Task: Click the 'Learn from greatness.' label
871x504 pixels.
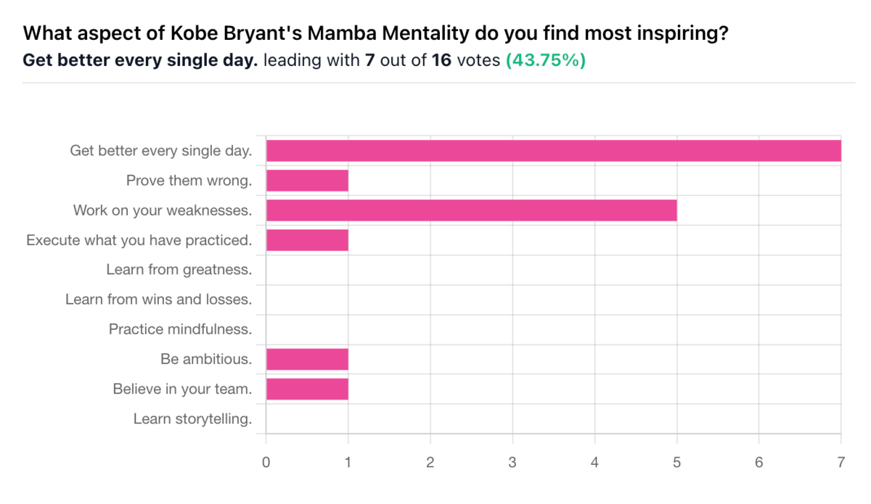Action: [179, 270]
